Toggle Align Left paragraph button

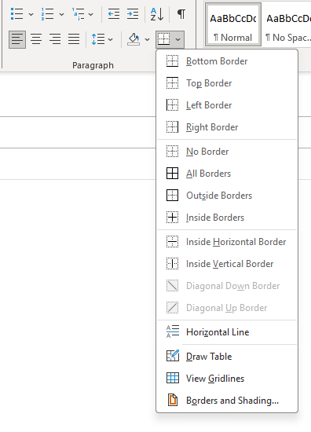click(x=17, y=39)
